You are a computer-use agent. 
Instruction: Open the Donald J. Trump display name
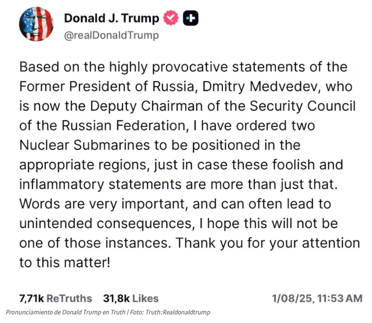tap(111, 18)
